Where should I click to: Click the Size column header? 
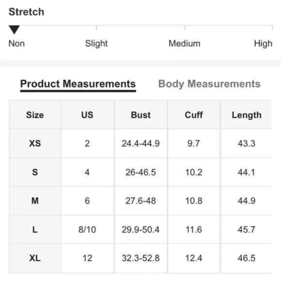click(35, 115)
